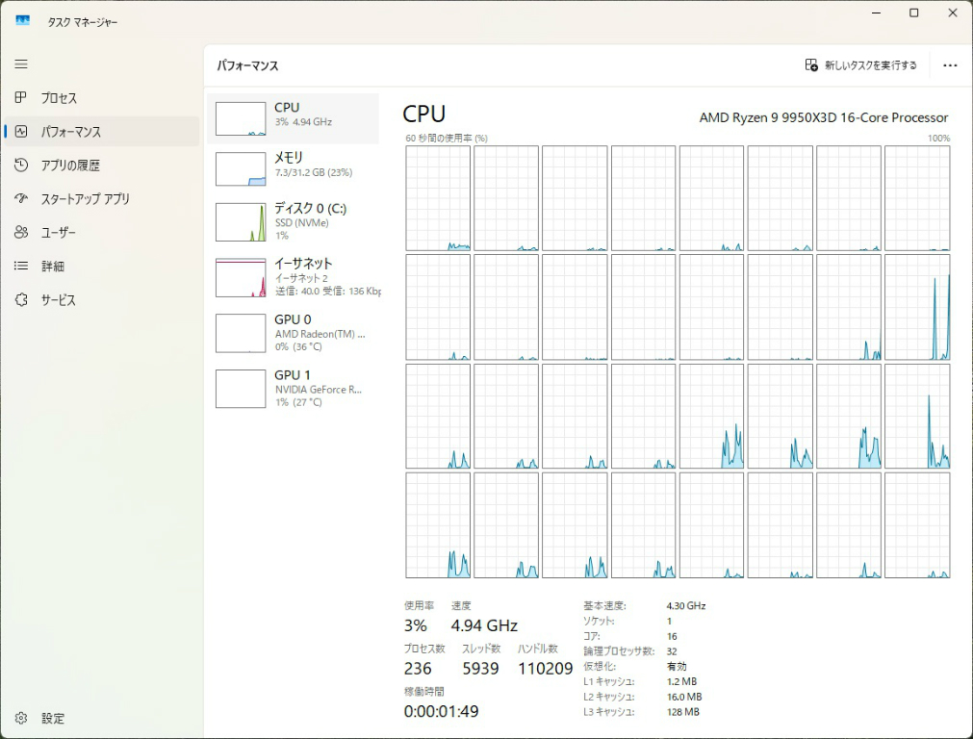
Task: Click the 詳細 details list icon
Action: tap(21, 267)
